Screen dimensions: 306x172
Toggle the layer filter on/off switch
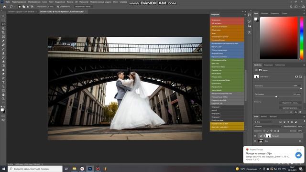(305, 121)
